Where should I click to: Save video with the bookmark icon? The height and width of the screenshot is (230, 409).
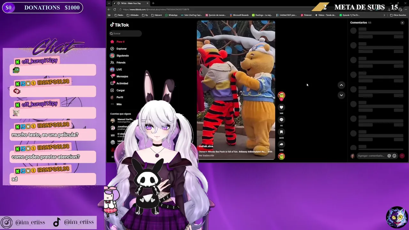coord(281,132)
